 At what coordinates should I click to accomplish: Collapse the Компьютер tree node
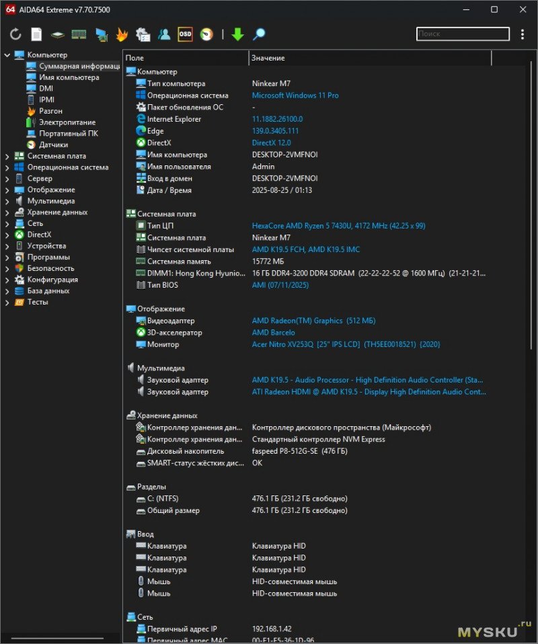(x=7, y=54)
